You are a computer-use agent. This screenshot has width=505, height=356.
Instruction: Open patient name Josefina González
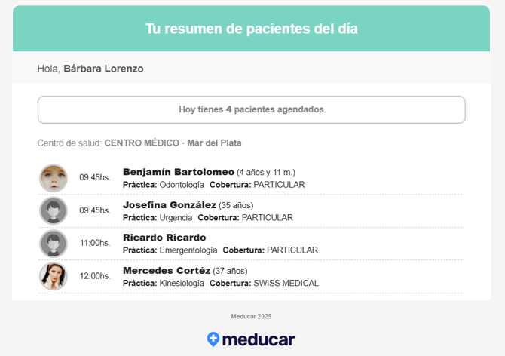click(170, 205)
